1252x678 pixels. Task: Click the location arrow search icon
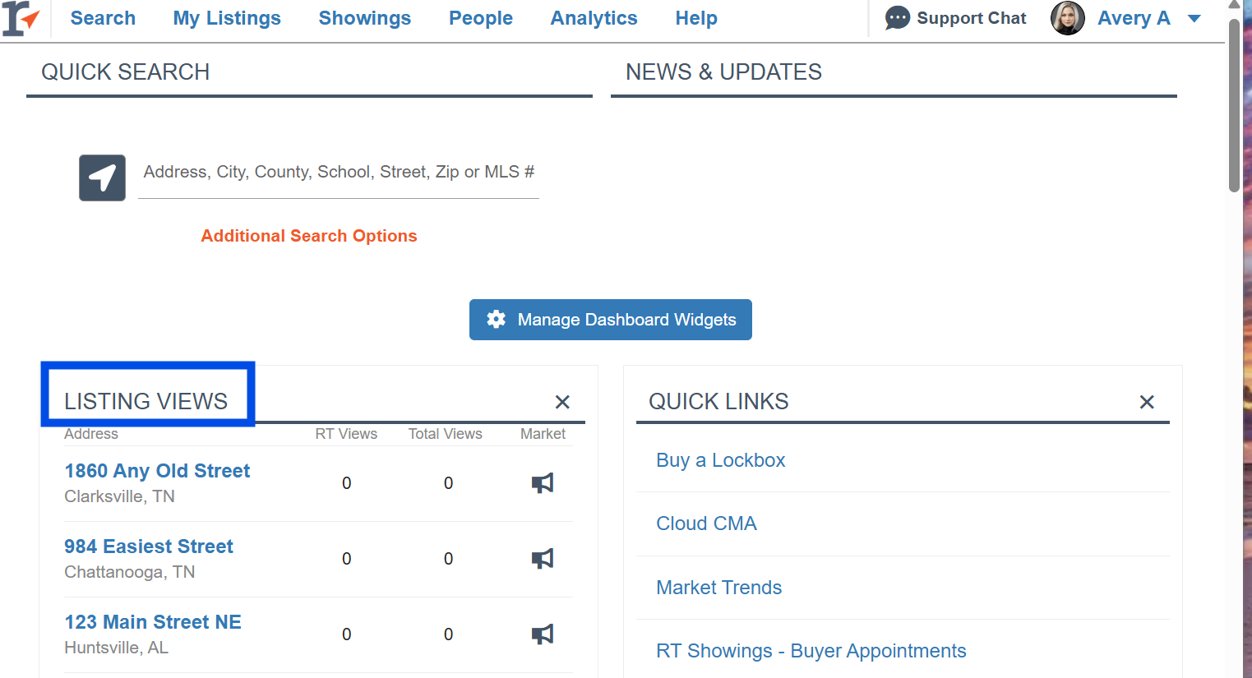tap(102, 178)
